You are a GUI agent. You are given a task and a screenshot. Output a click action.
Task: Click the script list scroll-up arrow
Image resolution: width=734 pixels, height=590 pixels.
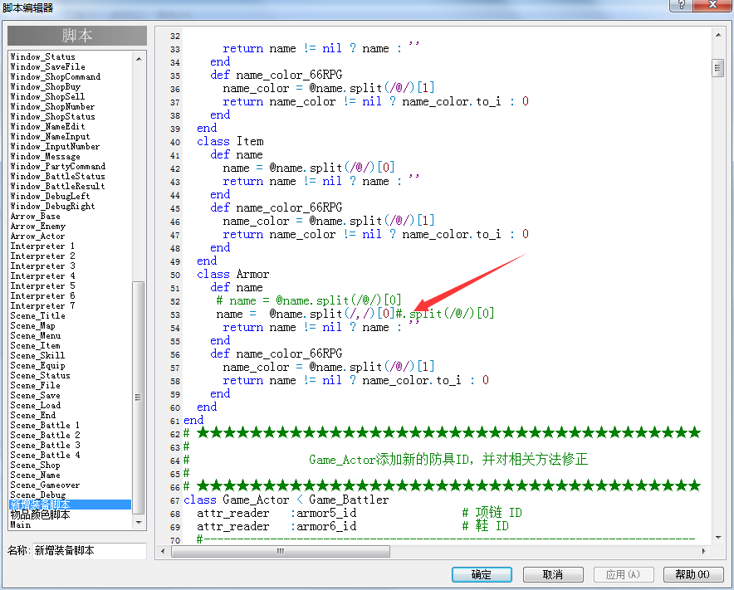pyautogui.click(x=139, y=58)
